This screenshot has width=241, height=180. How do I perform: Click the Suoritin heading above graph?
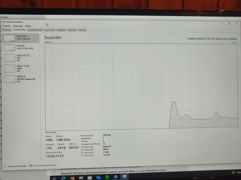coord(53,37)
